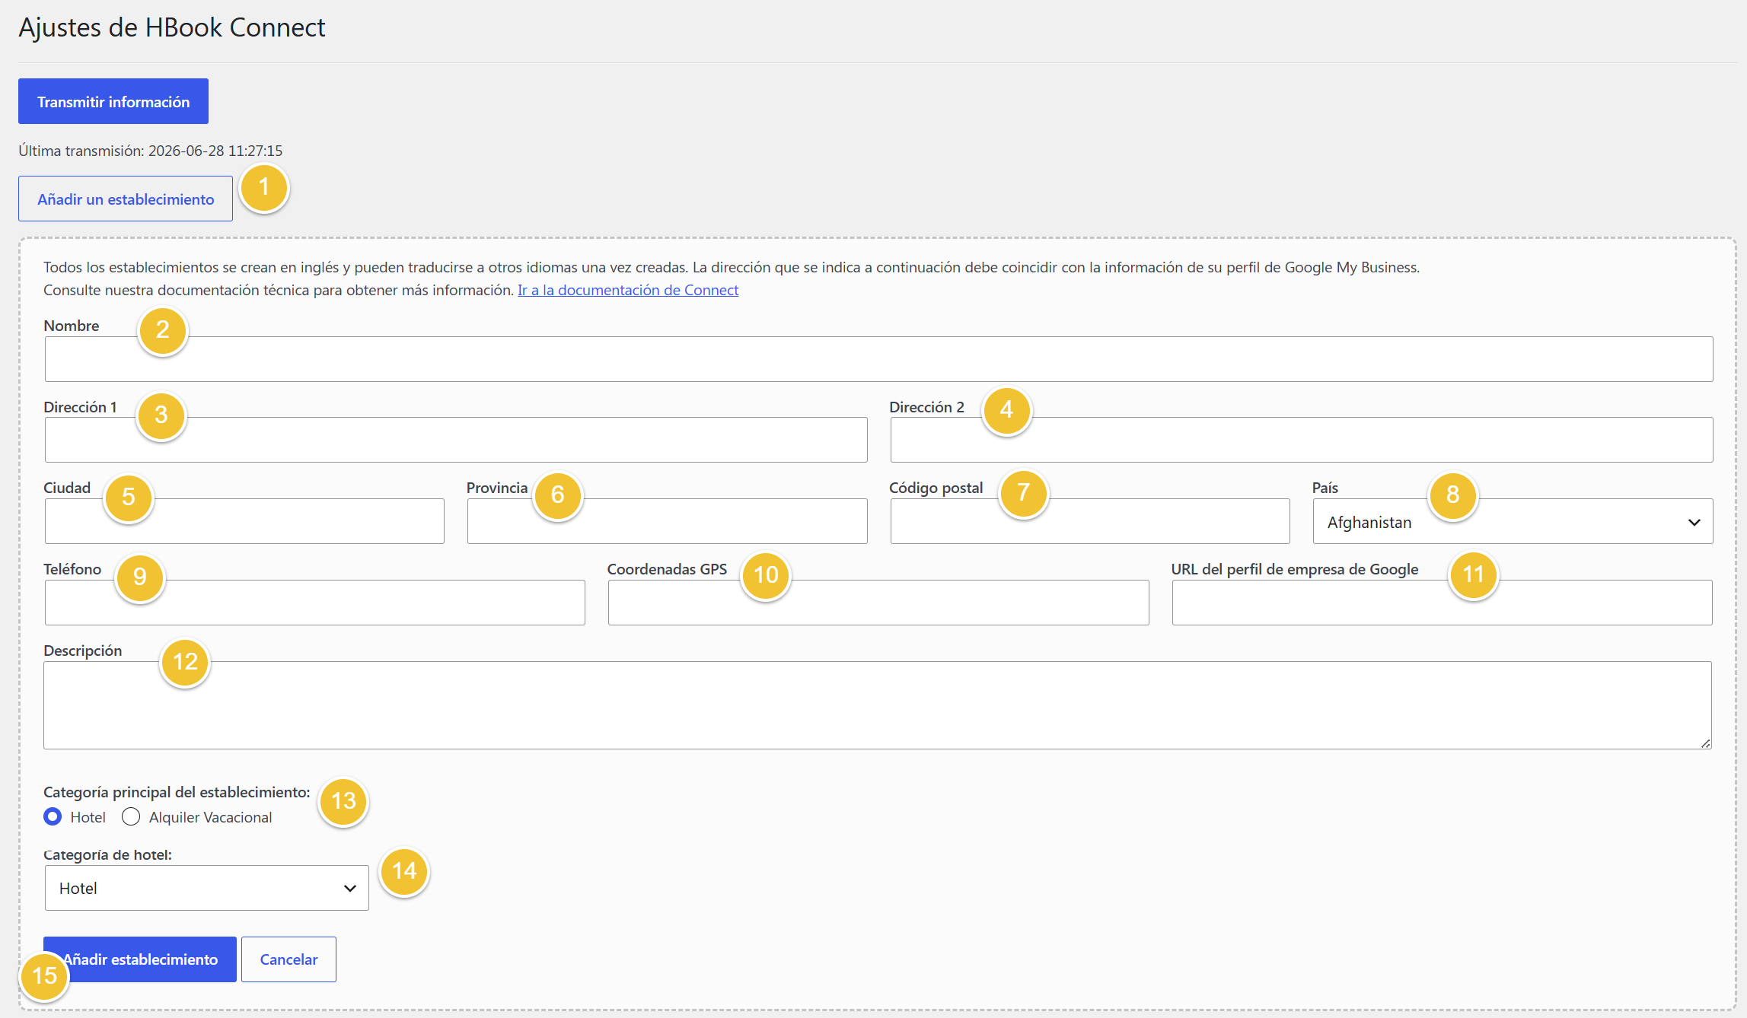
Task: Focus the Provincia field
Action: [x=668, y=521]
